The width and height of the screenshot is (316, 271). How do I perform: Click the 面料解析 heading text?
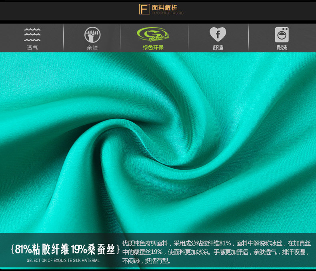click(x=164, y=7)
